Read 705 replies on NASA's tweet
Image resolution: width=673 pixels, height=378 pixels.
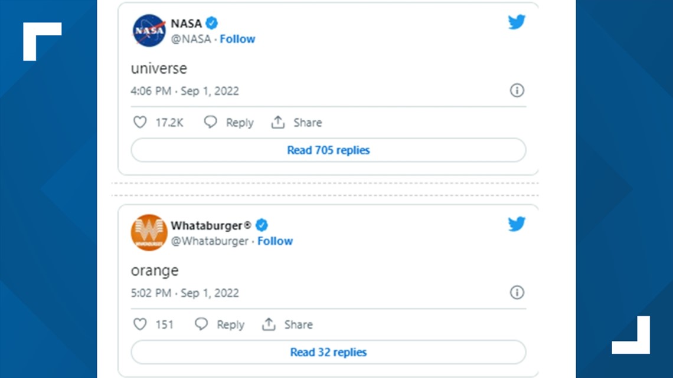(x=328, y=150)
